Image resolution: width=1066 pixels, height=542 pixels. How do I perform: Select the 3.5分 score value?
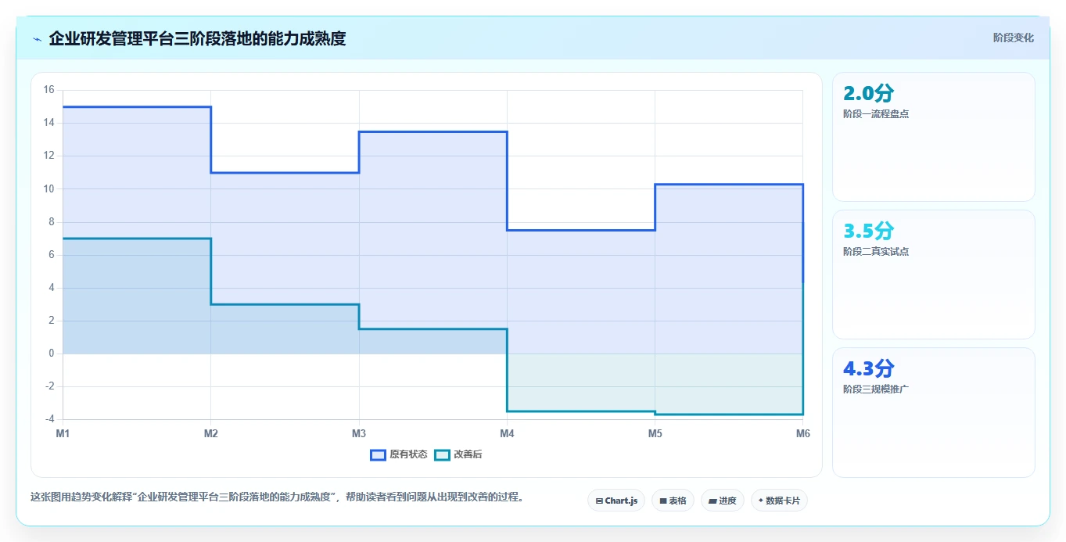pyautogui.click(x=868, y=231)
